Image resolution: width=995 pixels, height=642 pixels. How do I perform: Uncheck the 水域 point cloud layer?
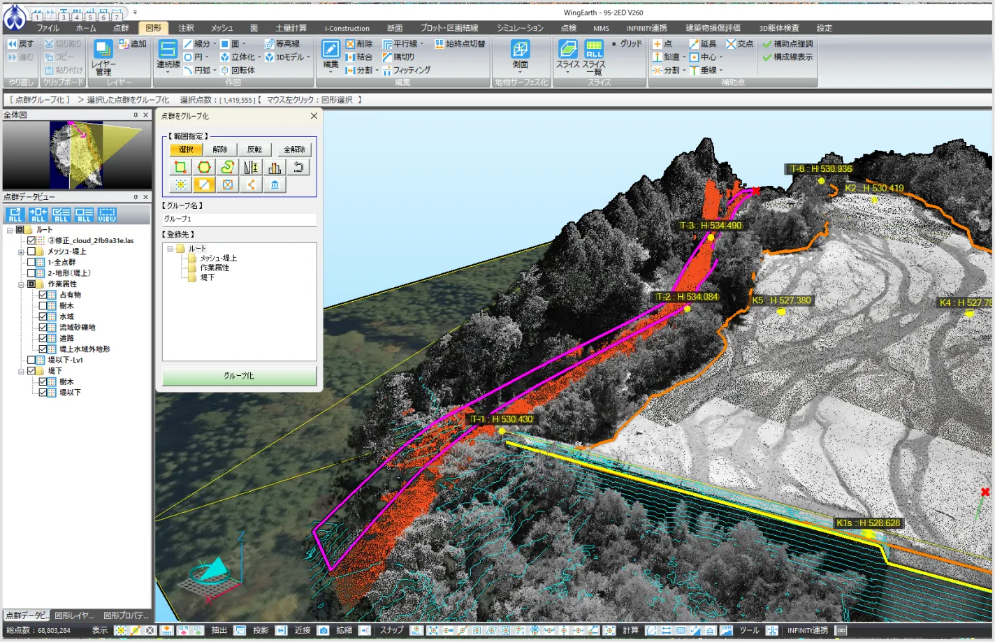coord(43,316)
